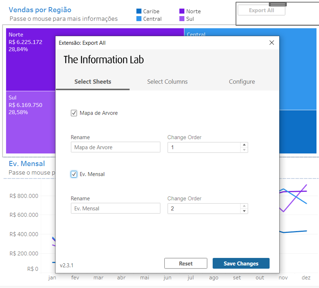Viewport: 319px width, 288px height.
Task: Decrease the order value of Mapa de Arvore
Action: pyautogui.click(x=244, y=150)
